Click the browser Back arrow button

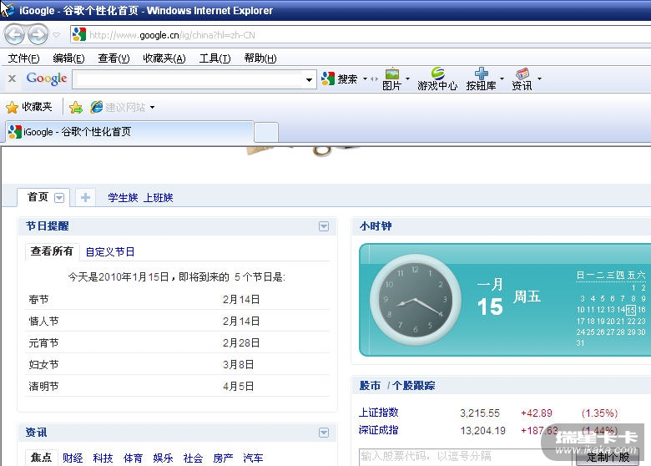15,35
